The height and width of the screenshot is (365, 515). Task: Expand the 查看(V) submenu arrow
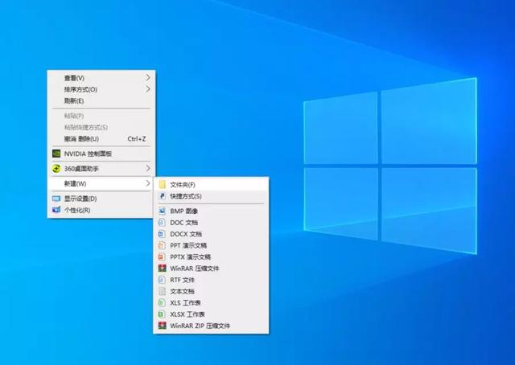coord(148,78)
